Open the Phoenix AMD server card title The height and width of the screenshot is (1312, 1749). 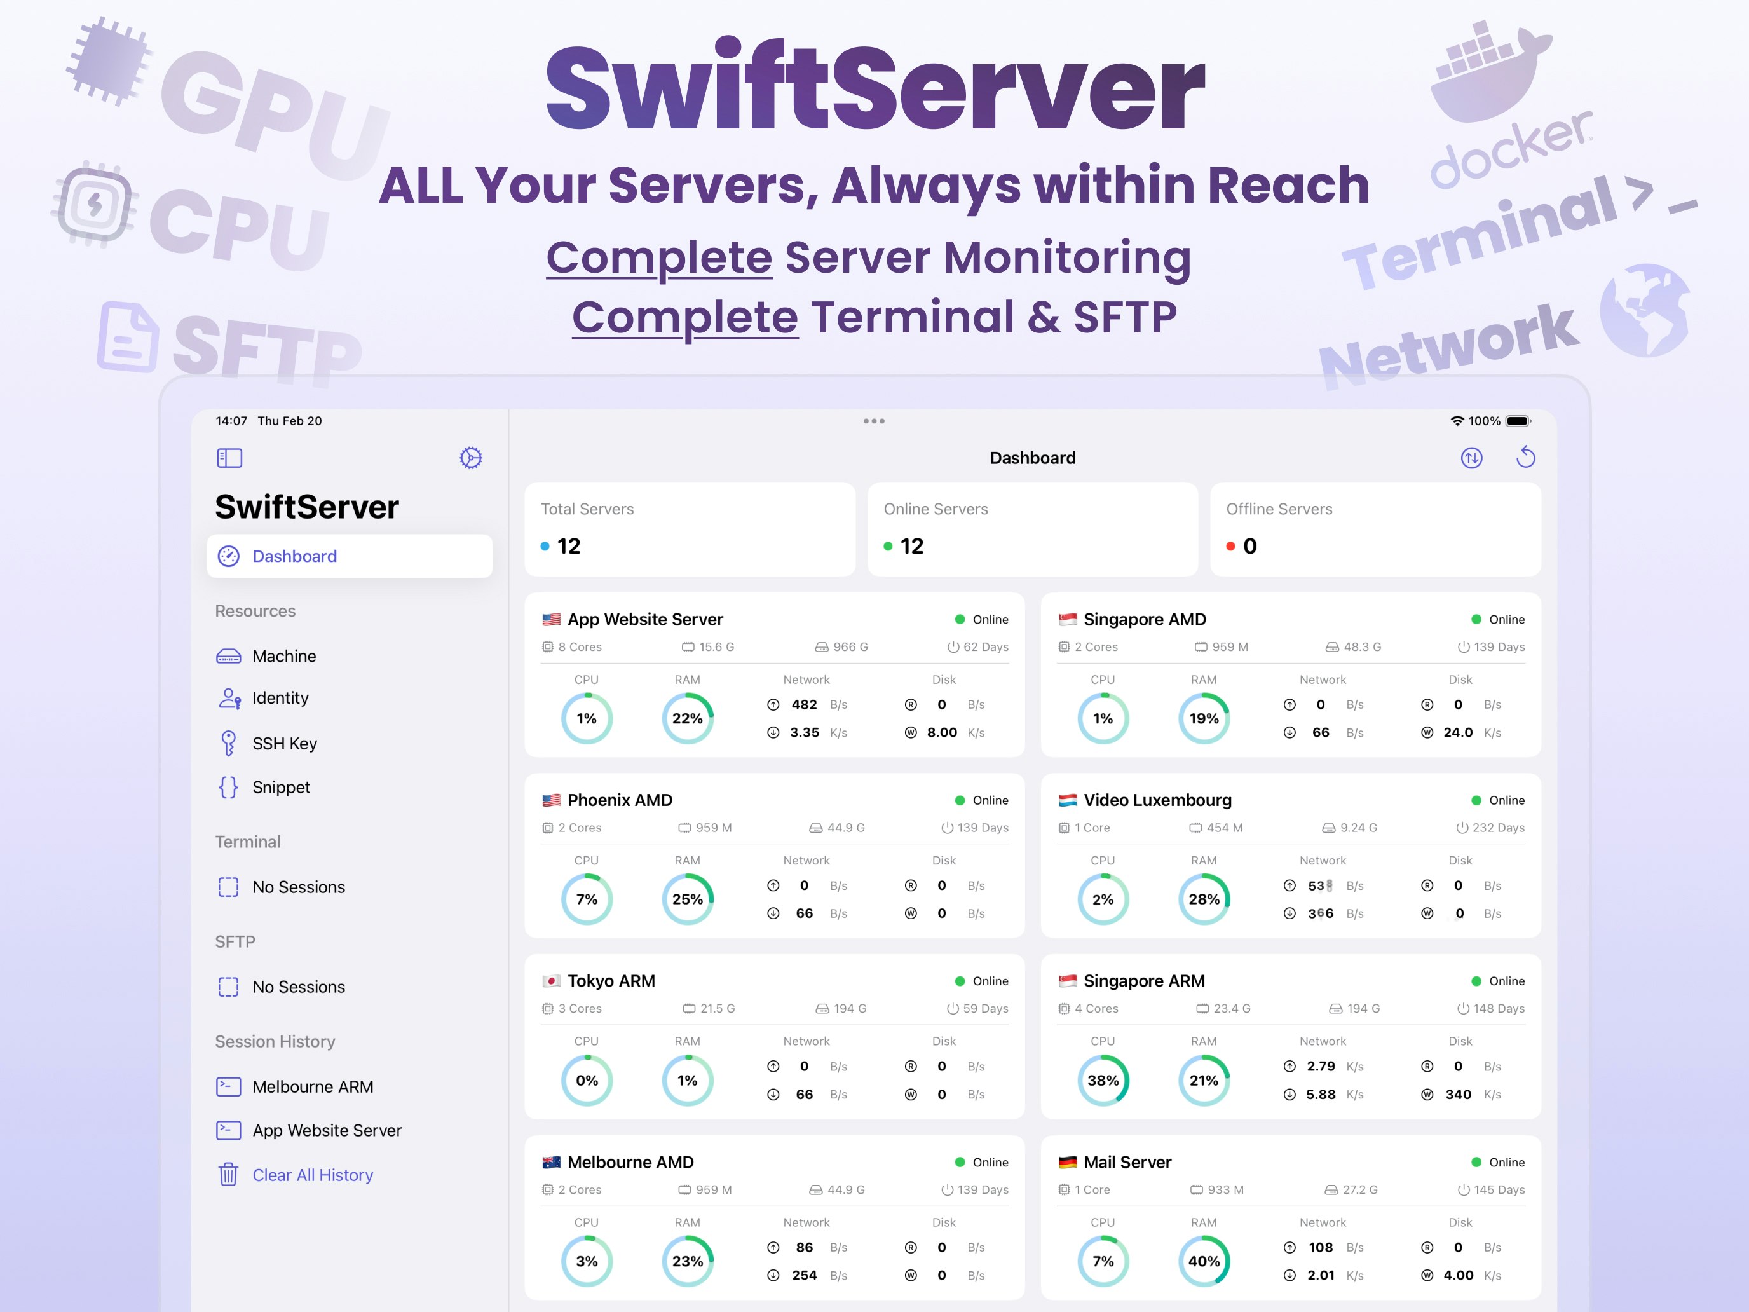pos(620,800)
